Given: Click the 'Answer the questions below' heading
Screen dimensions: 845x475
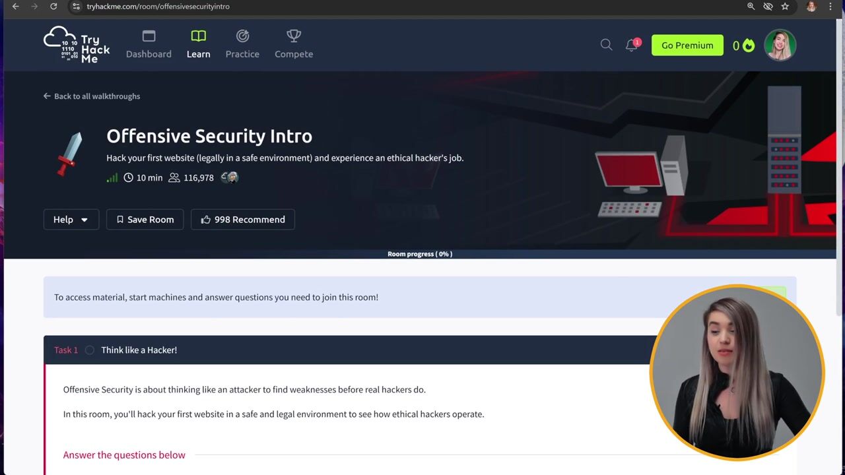Looking at the screenshot, I should pyautogui.click(x=124, y=455).
